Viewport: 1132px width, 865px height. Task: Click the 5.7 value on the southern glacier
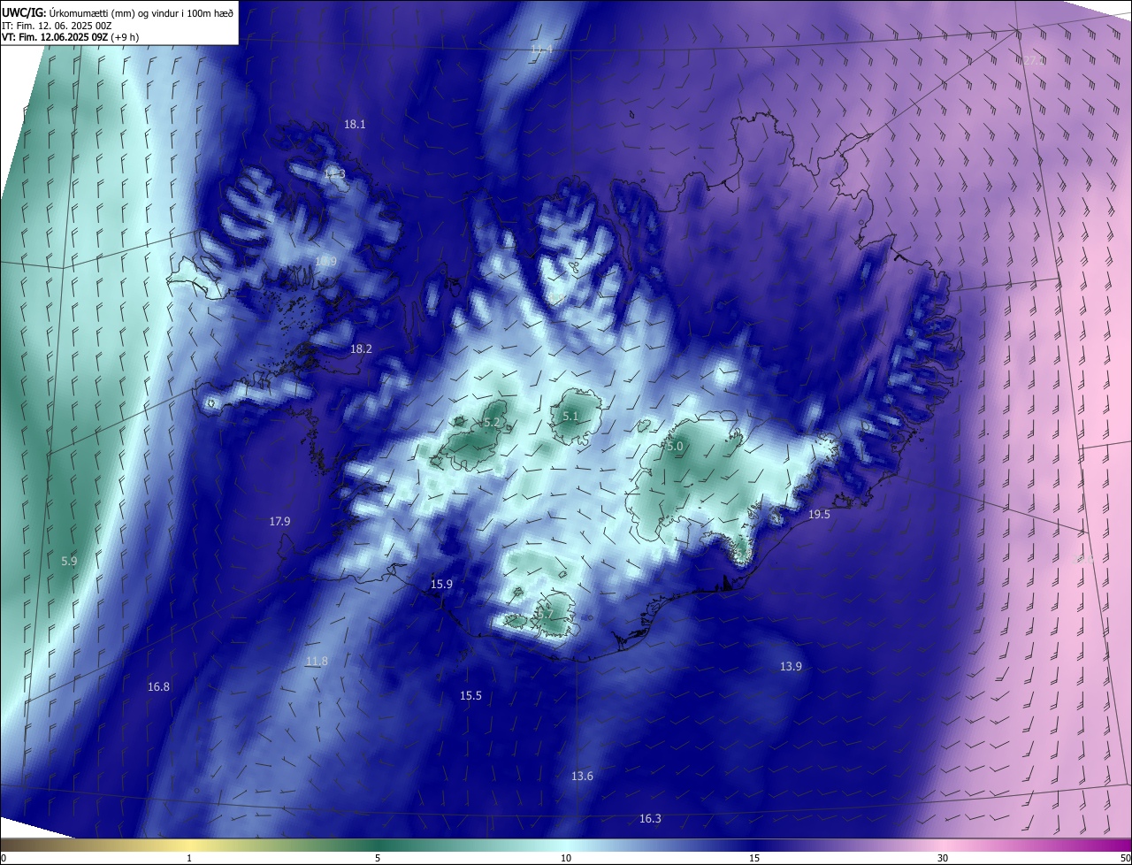click(546, 613)
